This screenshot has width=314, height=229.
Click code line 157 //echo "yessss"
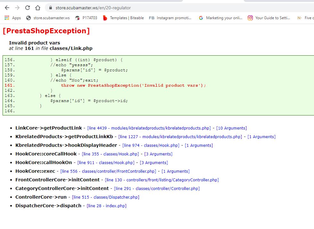click(x=71, y=65)
